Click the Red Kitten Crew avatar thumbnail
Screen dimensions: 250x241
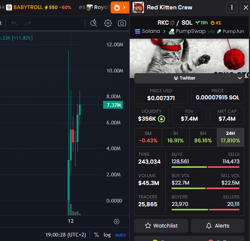coord(138,7)
